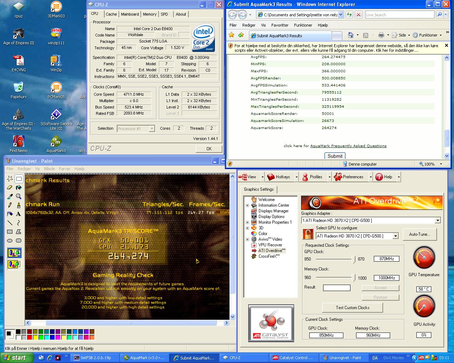Click the GPU Clock slider handle
This screenshot has height=363, width=454.
click(354, 259)
